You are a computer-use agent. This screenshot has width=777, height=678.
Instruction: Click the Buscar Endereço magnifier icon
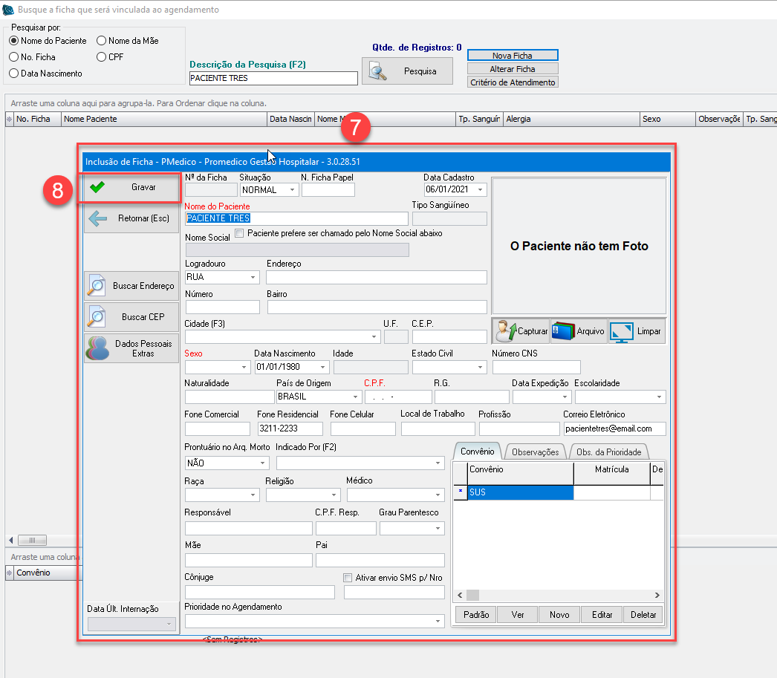[x=97, y=286]
